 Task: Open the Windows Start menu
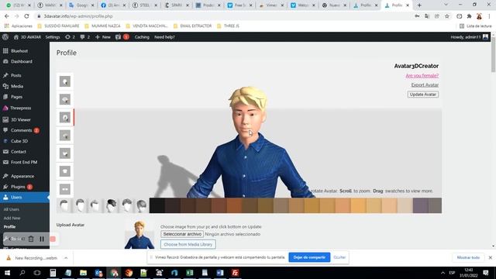click(x=7, y=273)
